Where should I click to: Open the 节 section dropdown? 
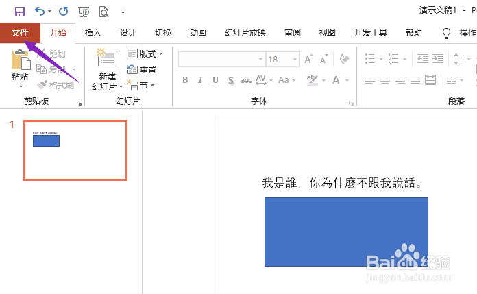tap(141, 86)
